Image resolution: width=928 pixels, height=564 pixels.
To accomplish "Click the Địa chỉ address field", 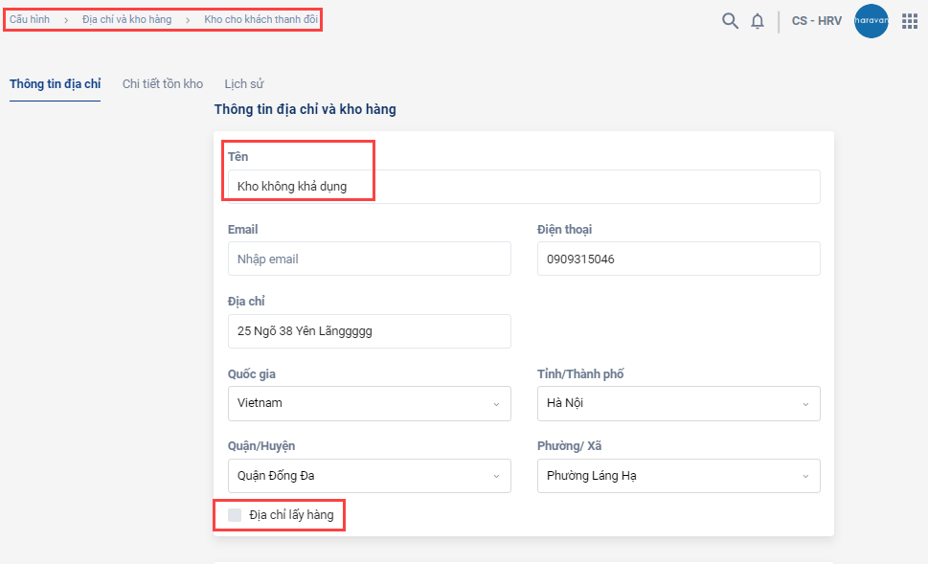I will [369, 331].
